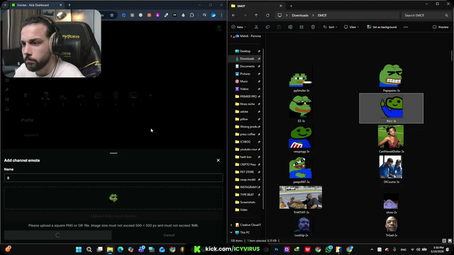Expand the Creative Cloud Files node

(231, 225)
